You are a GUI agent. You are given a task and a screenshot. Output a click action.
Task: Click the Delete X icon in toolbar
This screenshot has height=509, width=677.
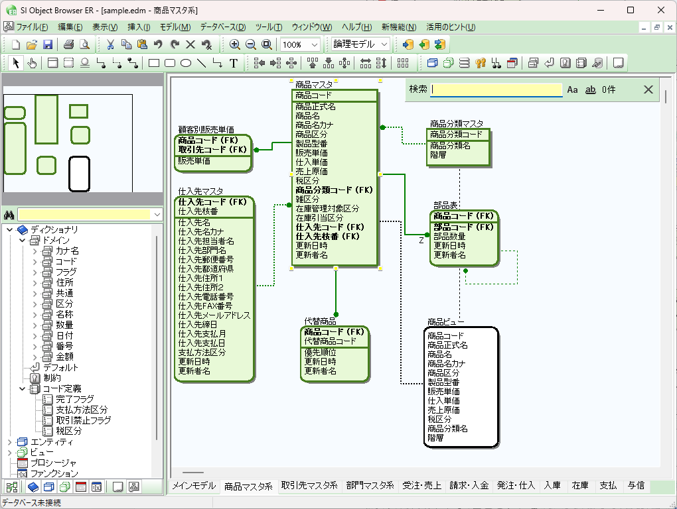tap(190, 44)
